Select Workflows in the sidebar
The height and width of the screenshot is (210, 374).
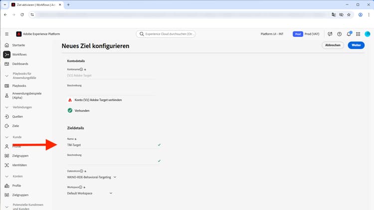[19, 54]
